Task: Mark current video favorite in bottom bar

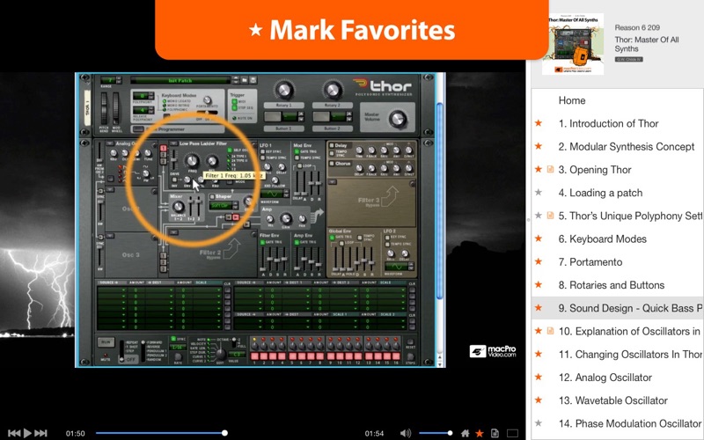Action: click(x=480, y=433)
